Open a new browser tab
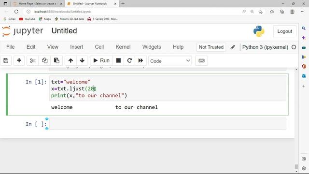Image resolution: width=309 pixels, height=174 pixels. click(123, 3)
